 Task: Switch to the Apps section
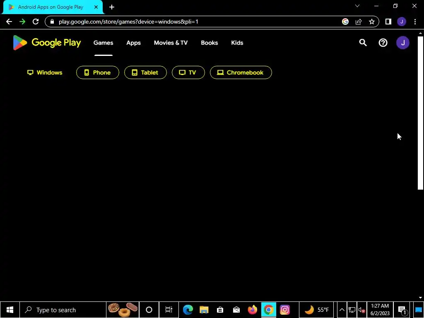pyautogui.click(x=134, y=43)
